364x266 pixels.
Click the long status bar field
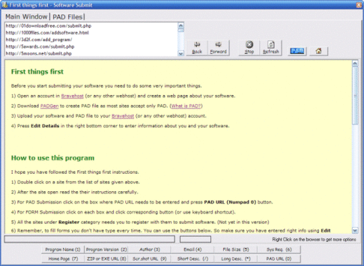click(90, 239)
